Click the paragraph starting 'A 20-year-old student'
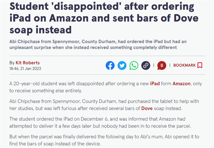Screen dimensions: 214x148 tap(106, 87)
